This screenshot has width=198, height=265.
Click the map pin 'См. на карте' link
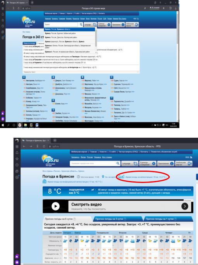[108, 177]
